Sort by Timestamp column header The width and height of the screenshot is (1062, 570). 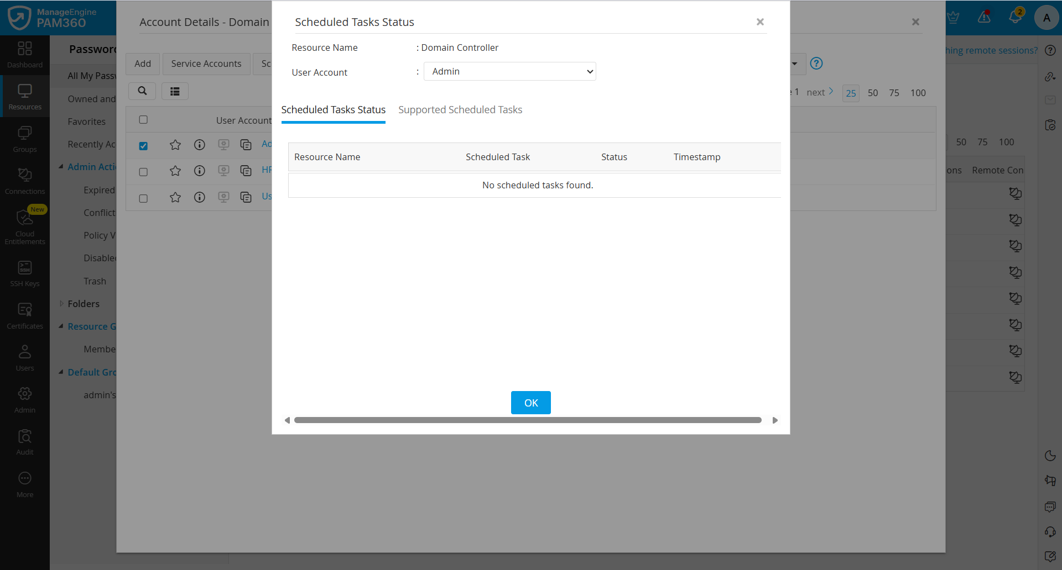pos(697,157)
